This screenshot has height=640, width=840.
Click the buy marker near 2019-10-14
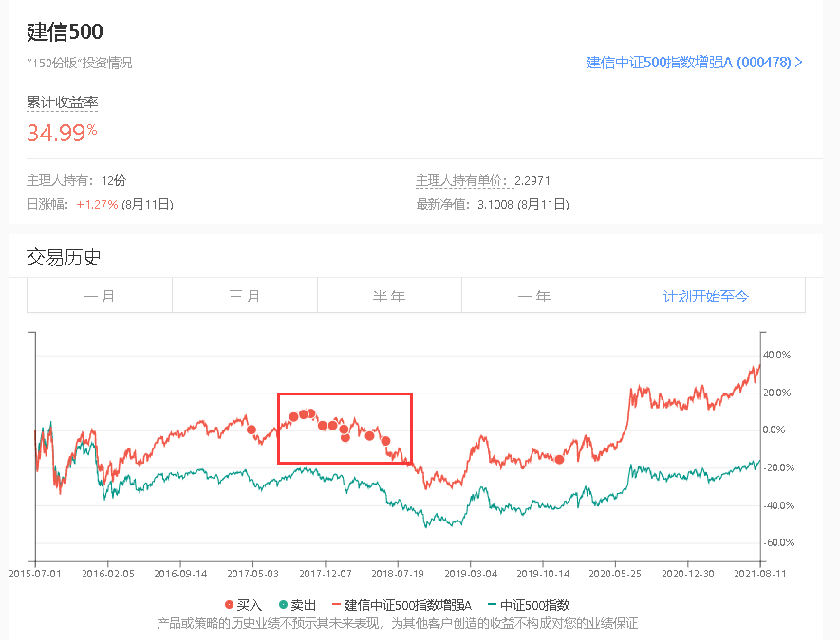(x=559, y=459)
